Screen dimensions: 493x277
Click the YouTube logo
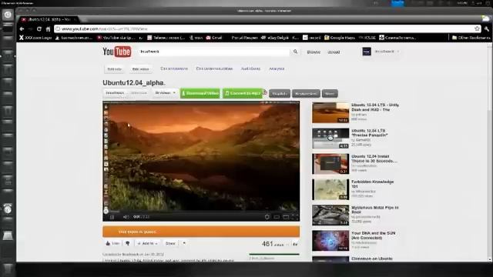116,52
